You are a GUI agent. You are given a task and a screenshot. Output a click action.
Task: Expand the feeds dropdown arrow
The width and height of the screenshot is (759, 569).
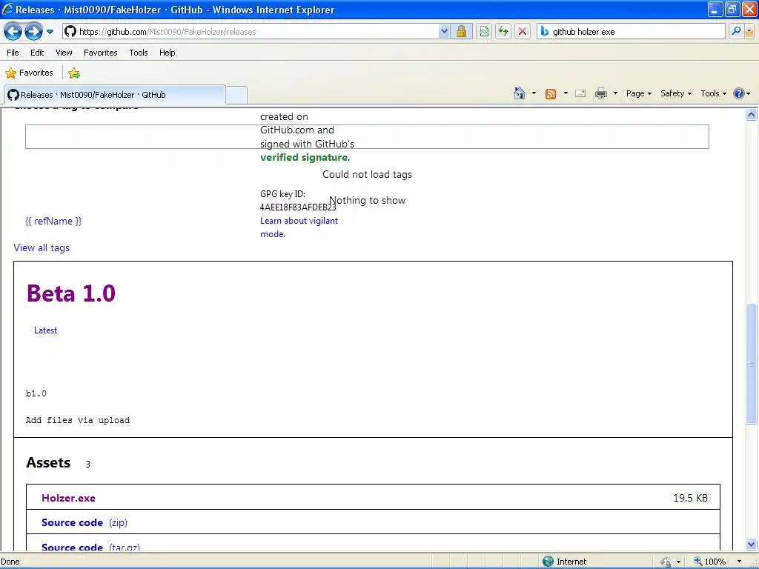click(x=566, y=93)
